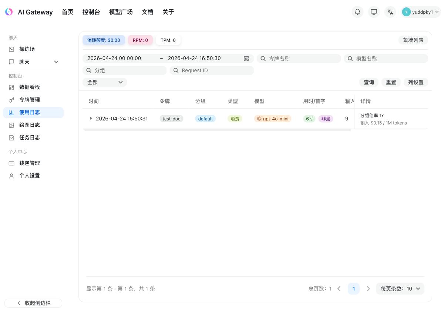Click the 非流 non-stream tag
444x312 pixels.
point(326,119)
